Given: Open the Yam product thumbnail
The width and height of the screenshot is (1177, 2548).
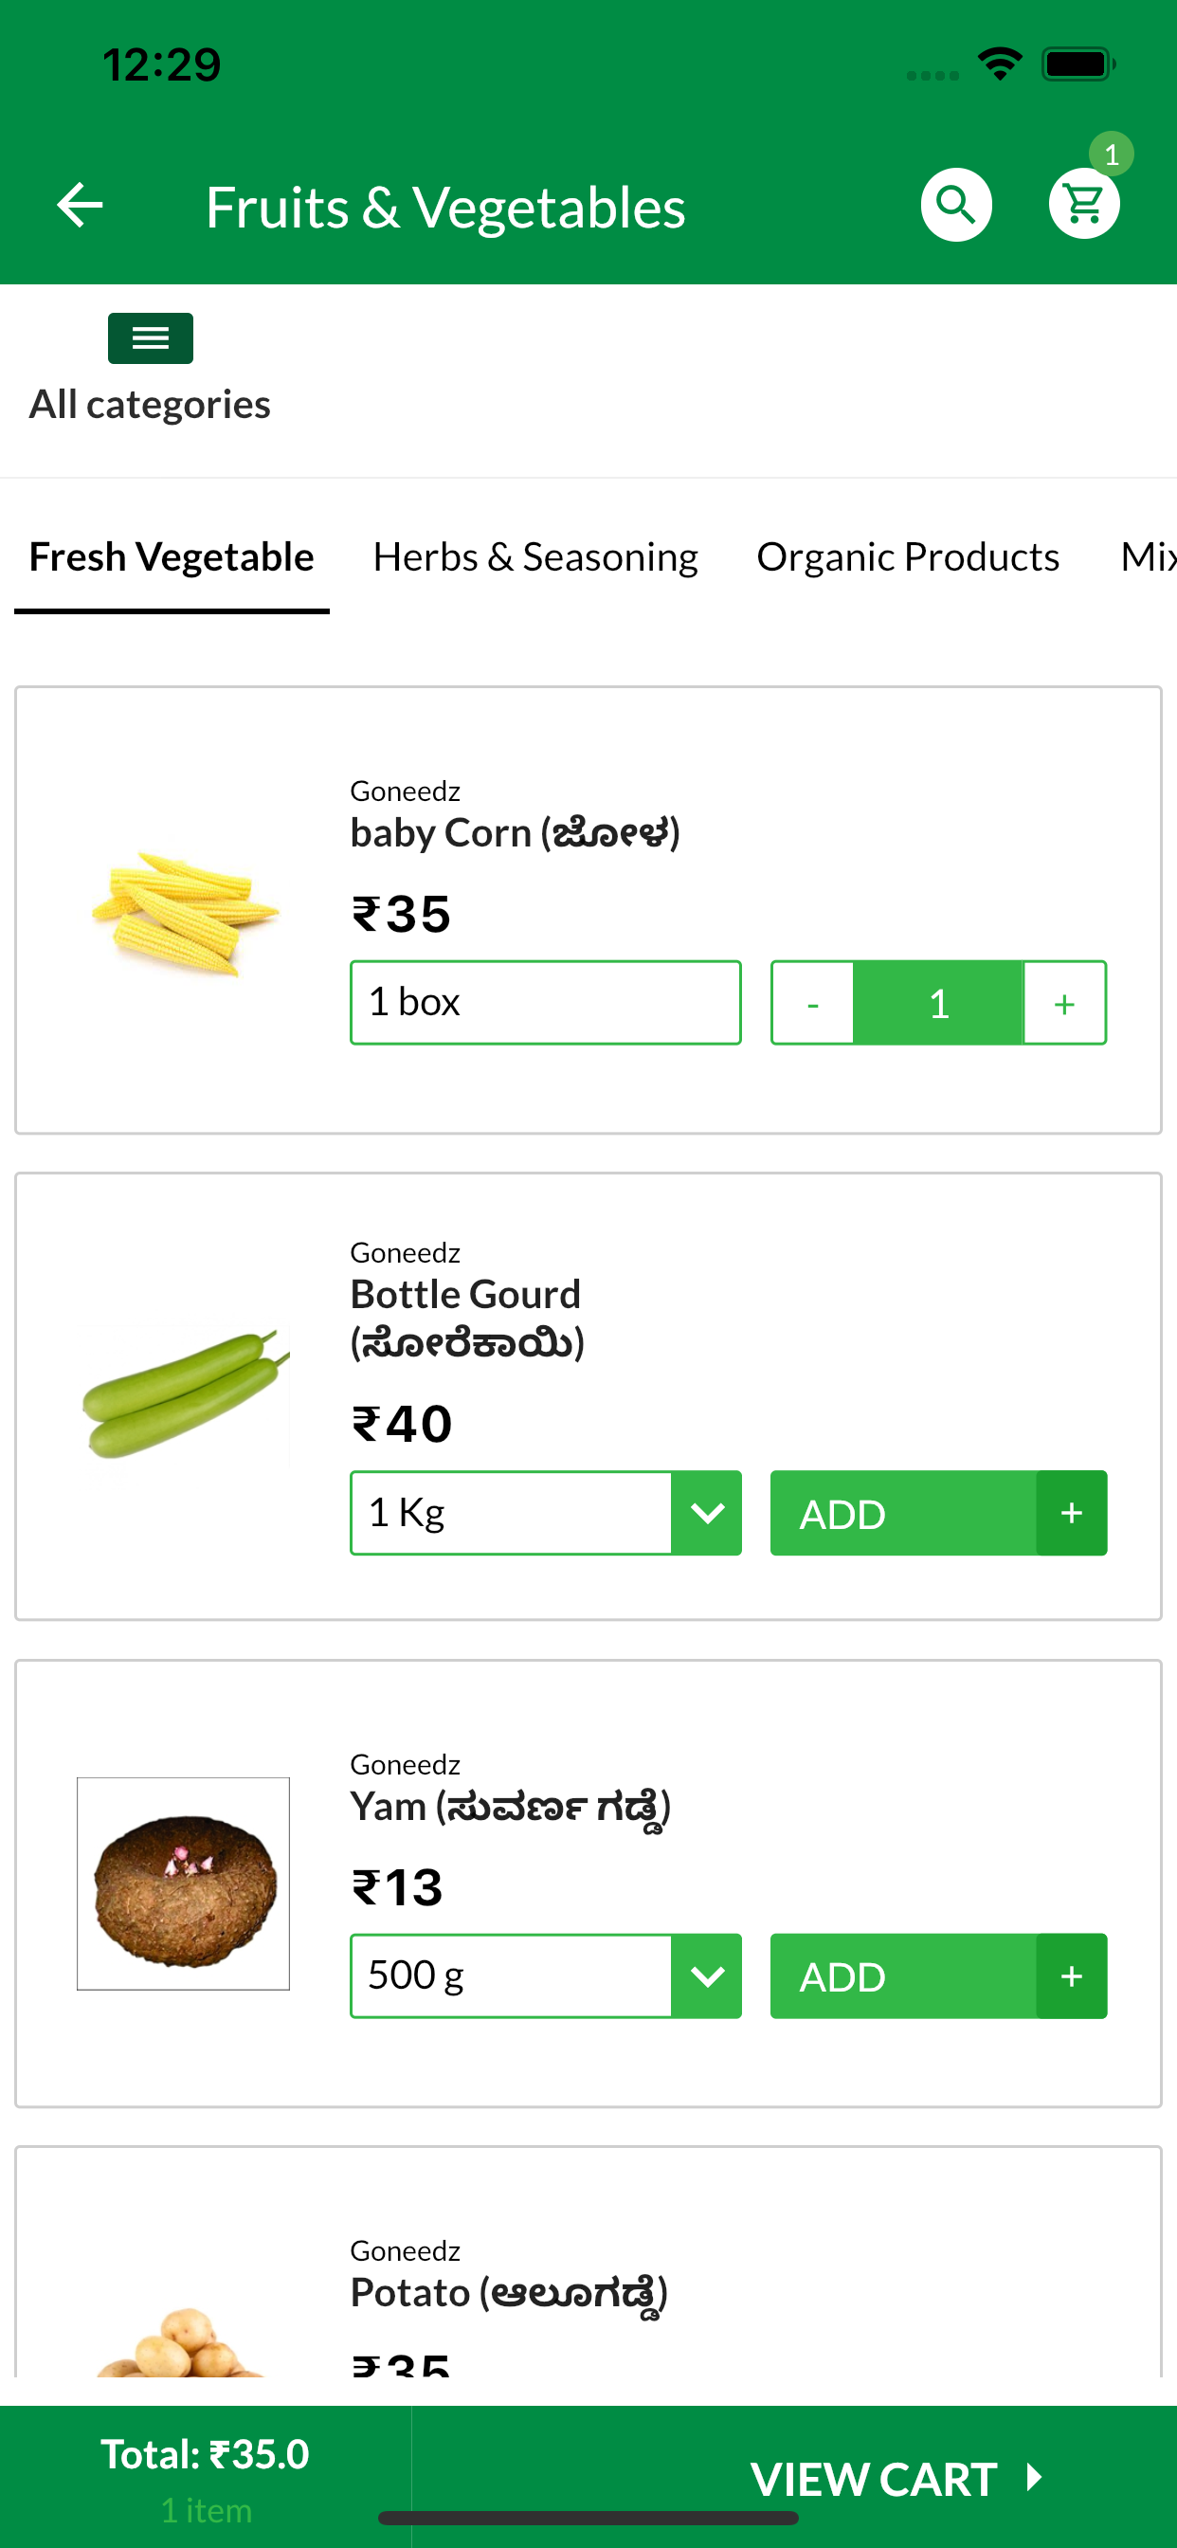Looking at the screenshot, I should [184, 1884].
